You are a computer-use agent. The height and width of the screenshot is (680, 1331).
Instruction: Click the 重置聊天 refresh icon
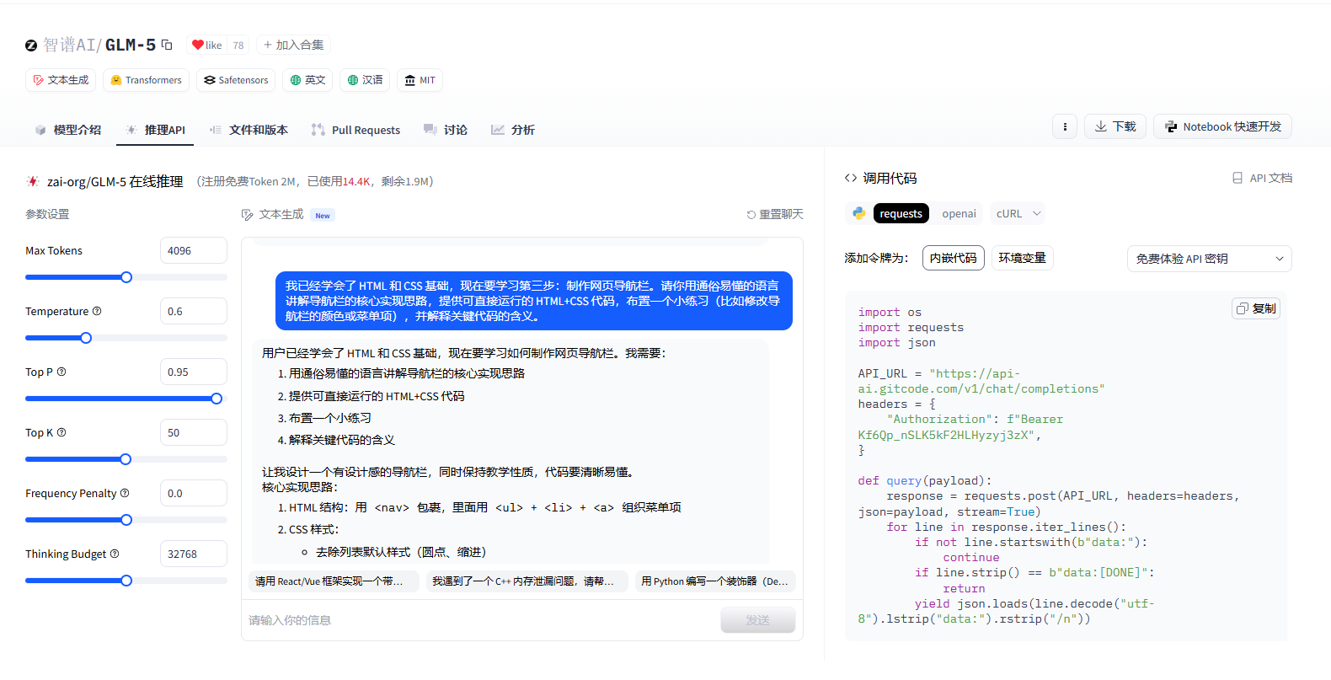pos(751,215)
